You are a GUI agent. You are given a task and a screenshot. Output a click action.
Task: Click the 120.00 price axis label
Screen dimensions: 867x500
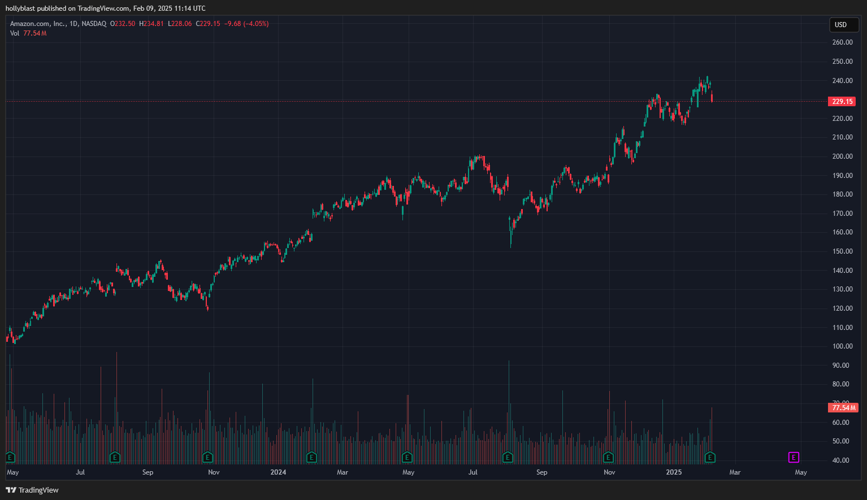pyautogui.click(x=842, y=308)
